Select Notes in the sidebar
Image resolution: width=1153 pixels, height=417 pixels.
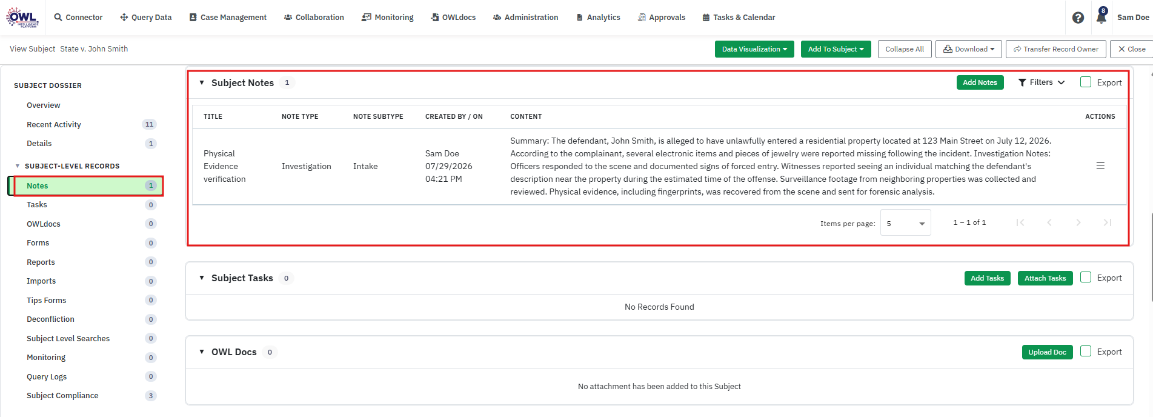[x=85, y=185]
